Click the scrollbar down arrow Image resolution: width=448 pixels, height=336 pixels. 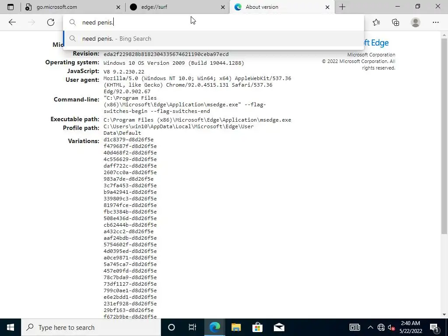(444, 315)
